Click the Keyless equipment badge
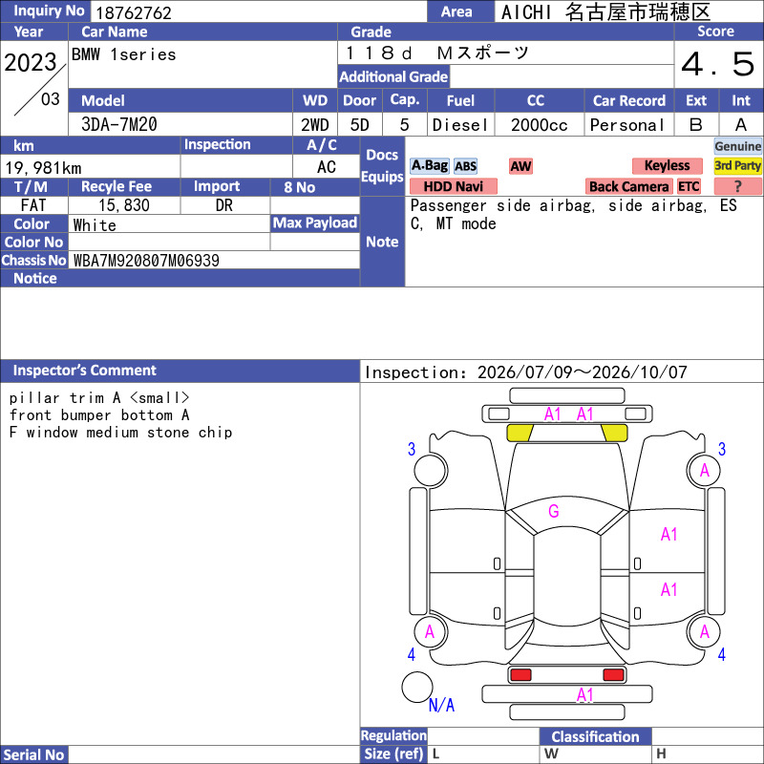 coord(667,165)
